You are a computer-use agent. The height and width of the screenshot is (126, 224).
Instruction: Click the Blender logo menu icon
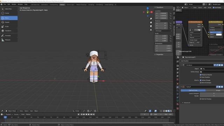[x=1, y=5]
